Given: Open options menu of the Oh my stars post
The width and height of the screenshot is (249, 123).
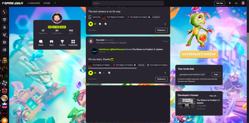Looking at the screenshot, I should click(165, 73).
